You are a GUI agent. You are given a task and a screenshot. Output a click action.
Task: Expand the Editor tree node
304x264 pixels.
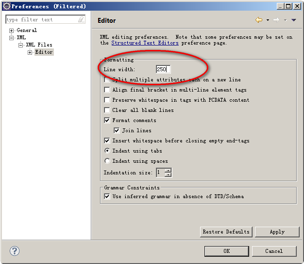coord(30,52)
